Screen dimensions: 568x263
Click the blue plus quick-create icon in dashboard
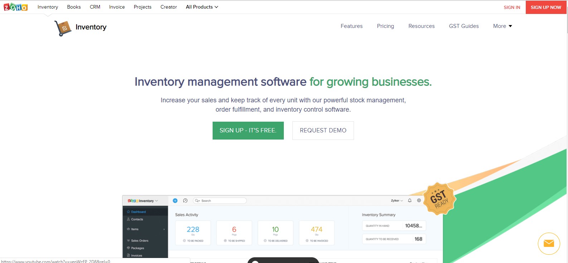[175, 201]
